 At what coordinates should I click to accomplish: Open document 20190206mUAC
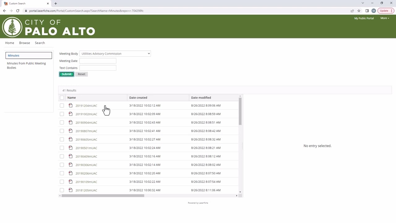point(86,173)
